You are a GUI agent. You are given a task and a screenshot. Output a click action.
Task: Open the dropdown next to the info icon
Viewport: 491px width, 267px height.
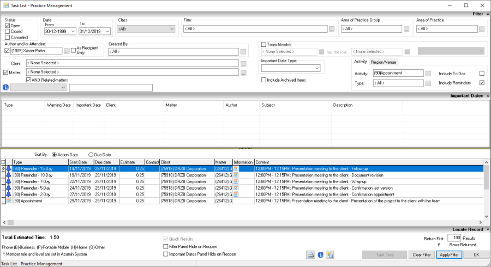pyautogui.click(x=63, y=88)
